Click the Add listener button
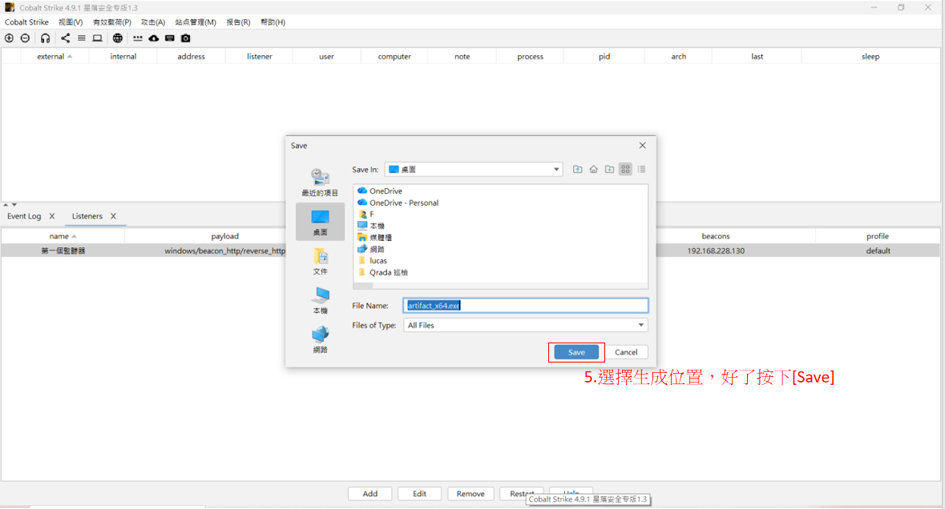Viewport: 945px width, 509px height. click(x=370, y=493)
